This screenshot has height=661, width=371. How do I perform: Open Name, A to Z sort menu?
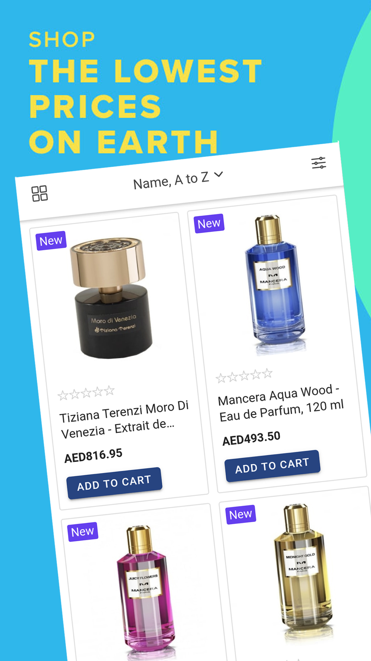pos(178,180)
